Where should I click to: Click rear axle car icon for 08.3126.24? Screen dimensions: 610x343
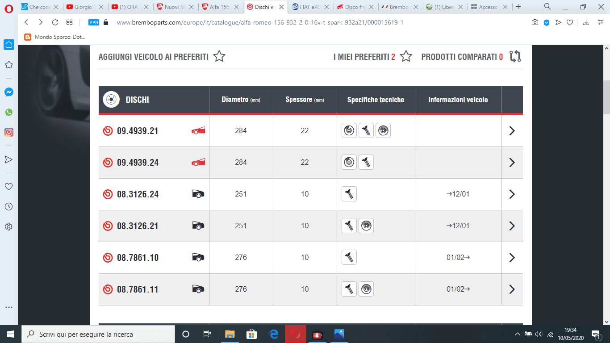tap(198, 194)
